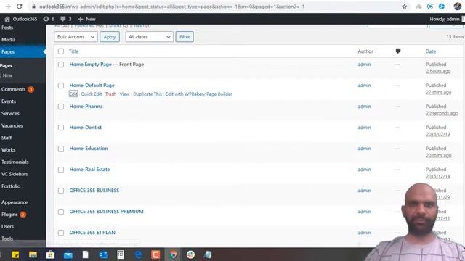Open the Chrome profile avatar

pyautogui.click(x=457, y=7)
